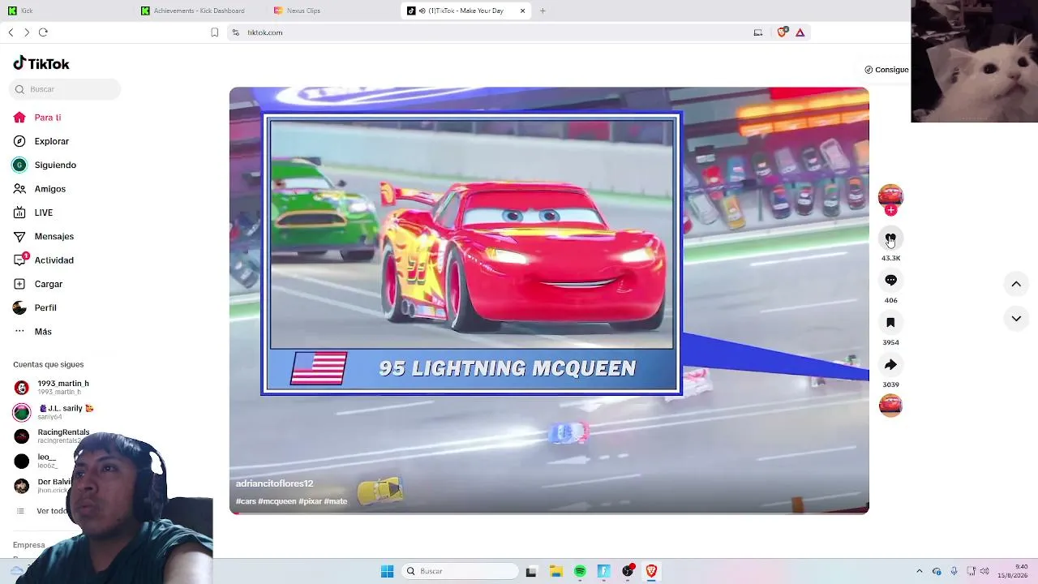Open site settings icon beside tiktok.com
This screenshot has height=584, width=1038.
tap(235, 32)
